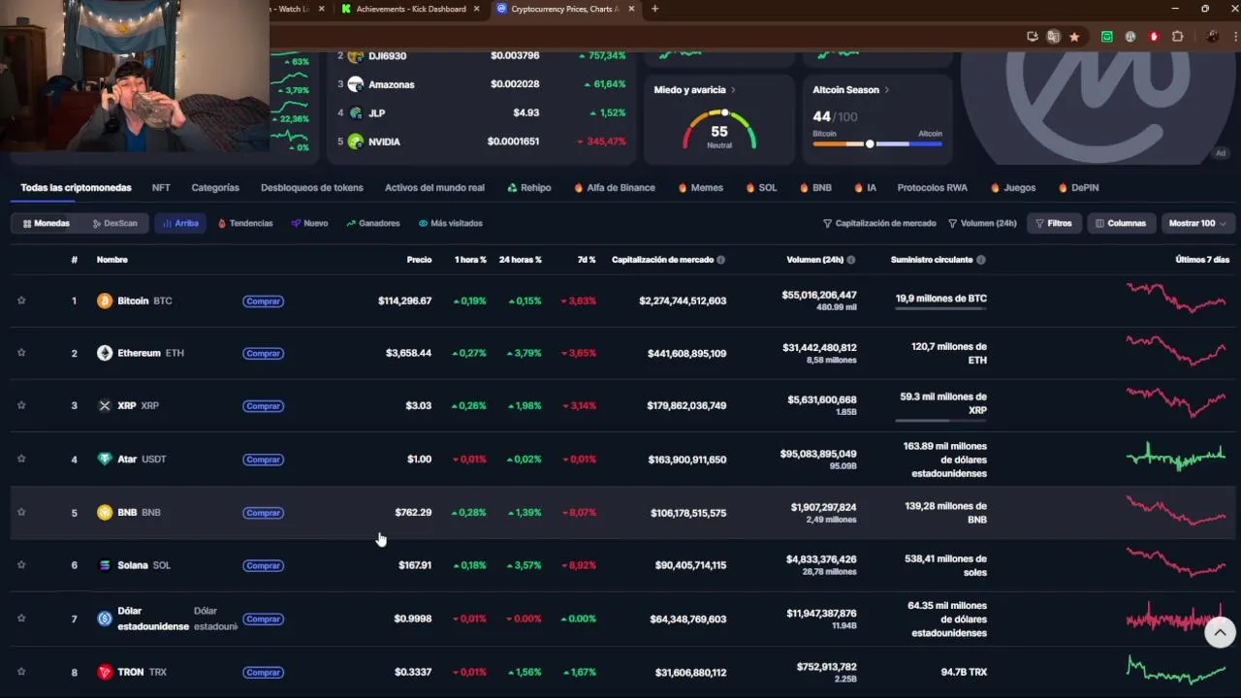Select the Más visitados filter

[451, 223]
